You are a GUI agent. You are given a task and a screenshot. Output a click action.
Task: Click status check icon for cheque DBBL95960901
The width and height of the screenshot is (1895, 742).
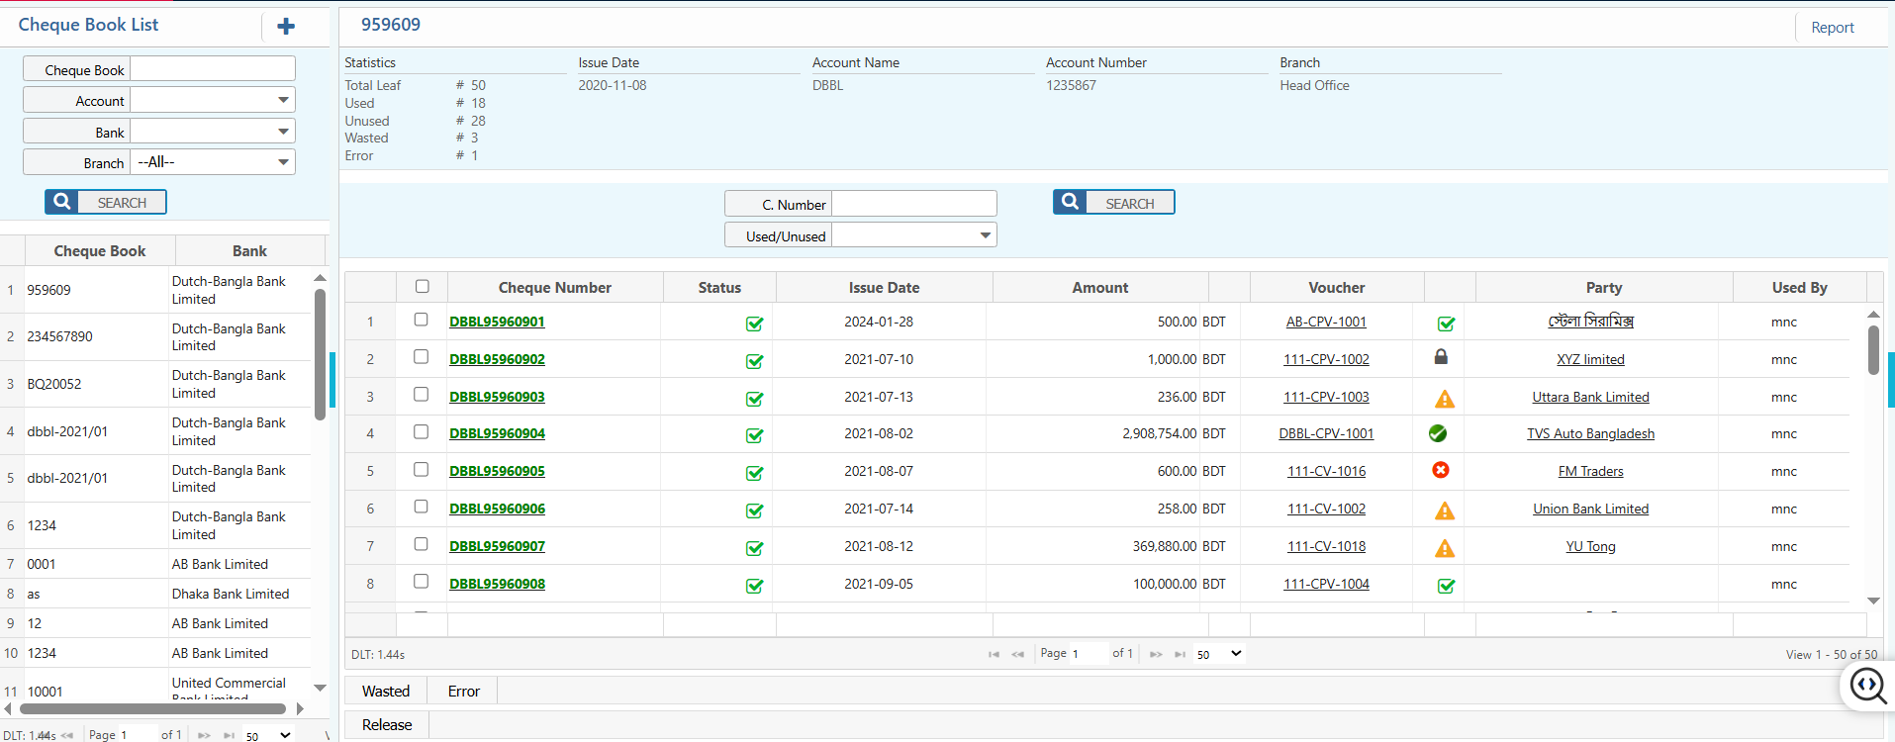point(754,324)
